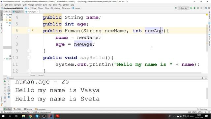The height and width of the screenshot is (119, 211).
Task: Open Adobe Acrobat from taskbar
Action: (58, 116)
